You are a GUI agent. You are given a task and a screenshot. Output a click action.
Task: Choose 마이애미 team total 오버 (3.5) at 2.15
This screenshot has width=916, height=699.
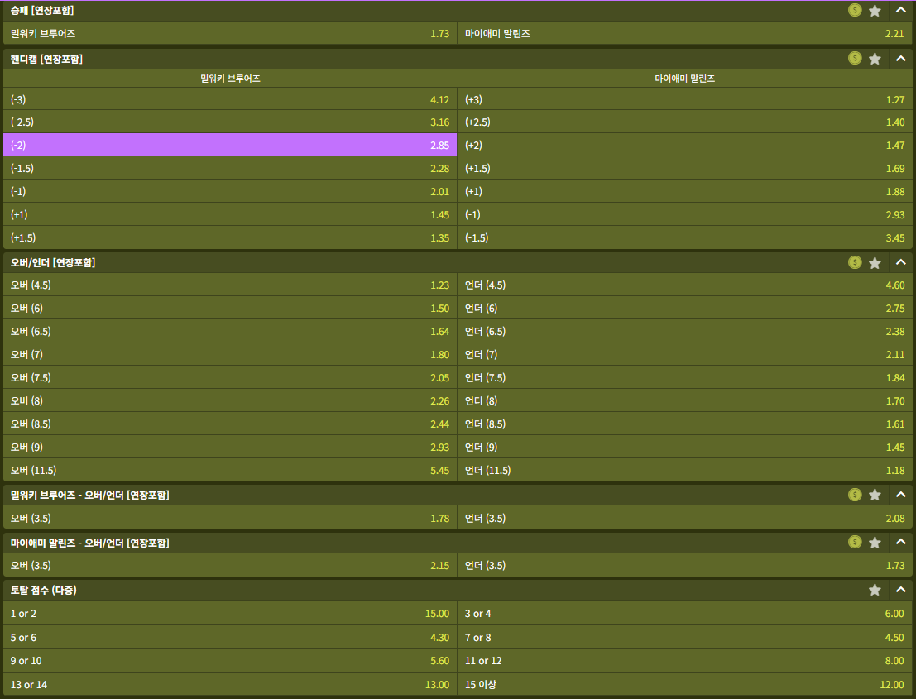[x=230, y=565]
